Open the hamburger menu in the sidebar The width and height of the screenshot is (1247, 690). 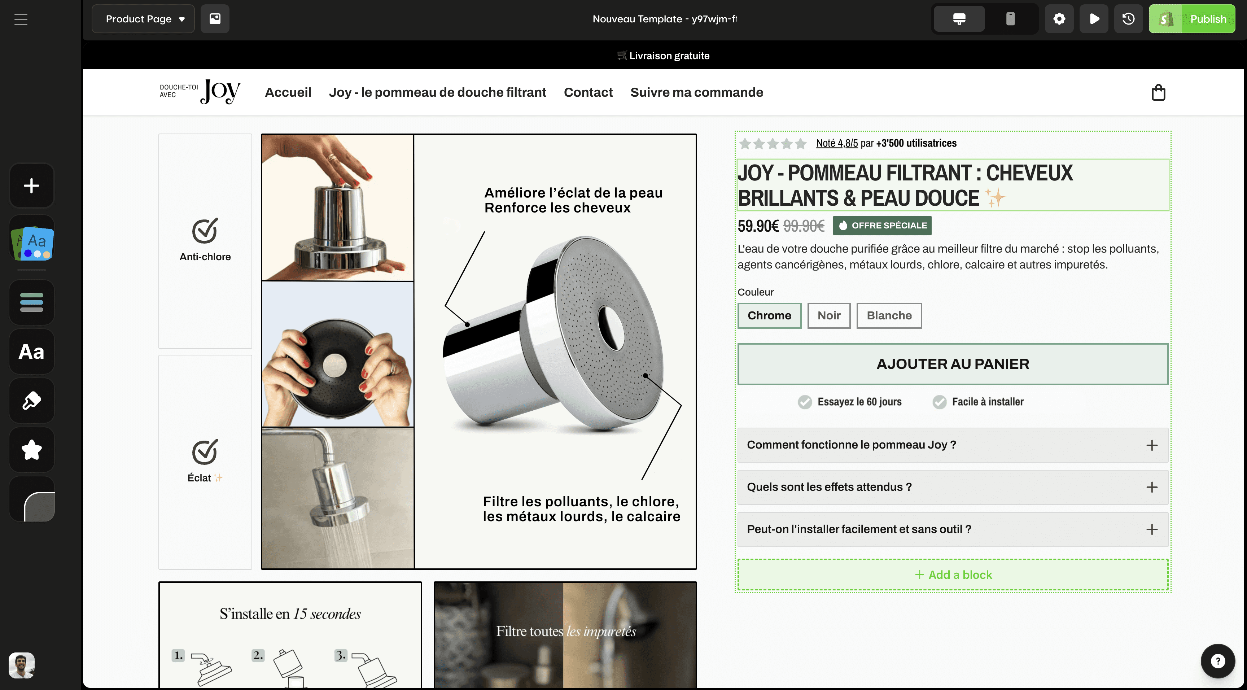click(x=21, y=19)
